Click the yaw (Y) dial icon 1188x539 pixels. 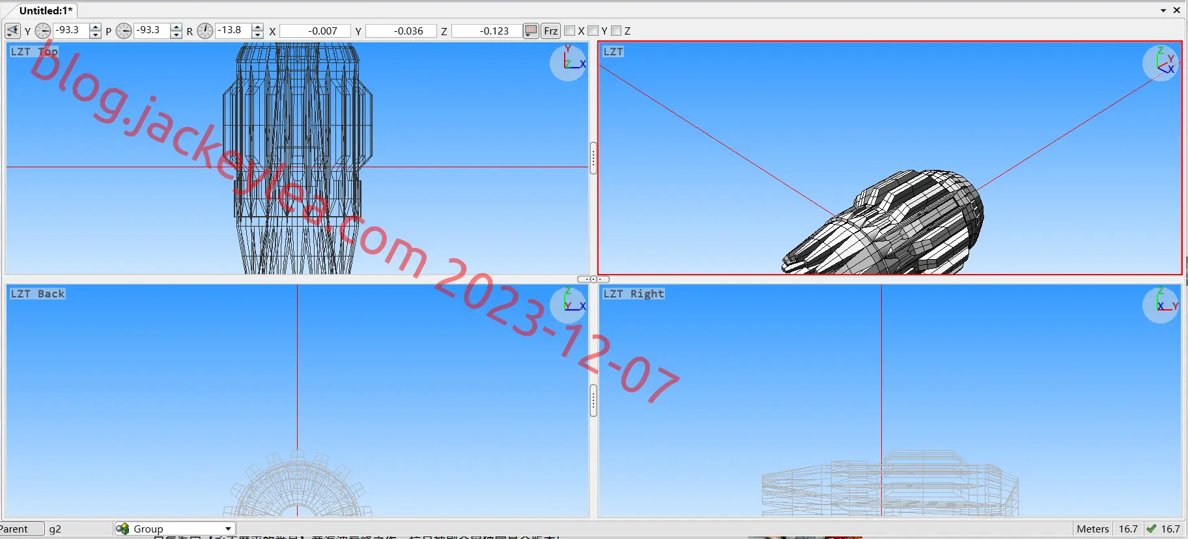click(43, 31)
